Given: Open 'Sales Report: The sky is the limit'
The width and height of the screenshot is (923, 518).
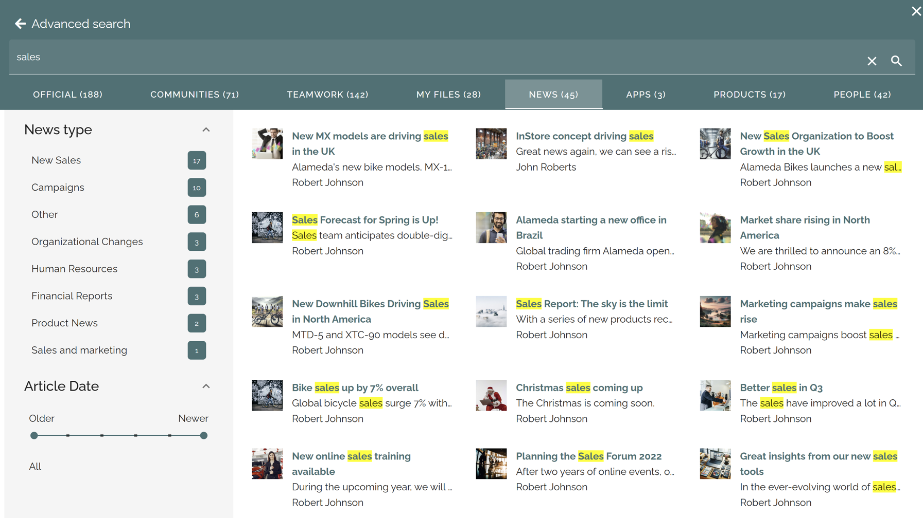Looking at the screenshot, I should pyautogui.click(x=591, y=304).
